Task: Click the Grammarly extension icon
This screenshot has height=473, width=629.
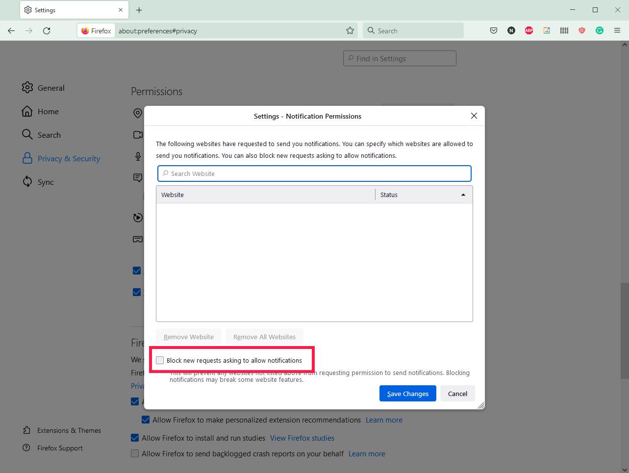Action: coord(599,30)
